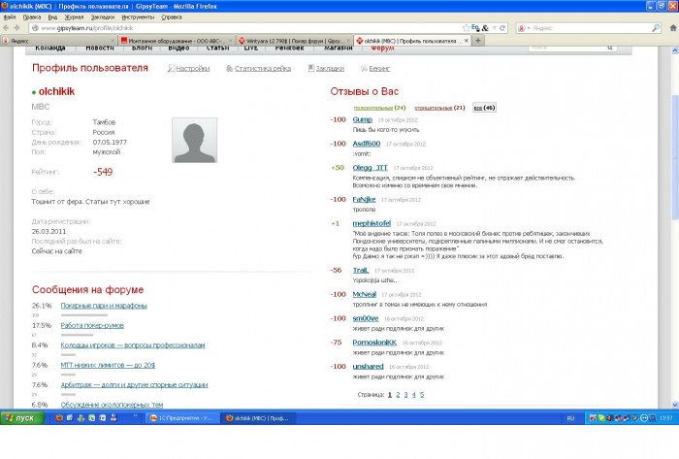Open the Форум site navigation item

click(x=382, y=49)
